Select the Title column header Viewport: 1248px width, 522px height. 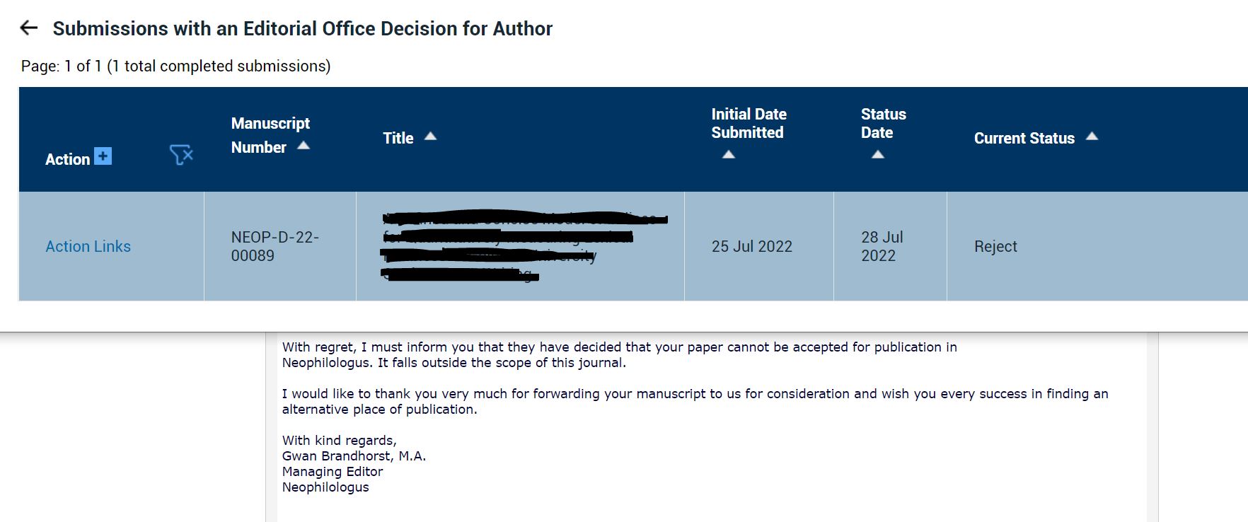(398, 138)
